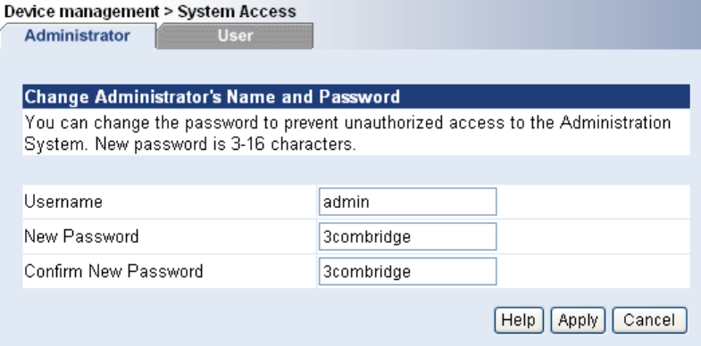Focus the Username input field
Image resolution: width=701 pixels, height=346 pixels.
coord(407,202)
